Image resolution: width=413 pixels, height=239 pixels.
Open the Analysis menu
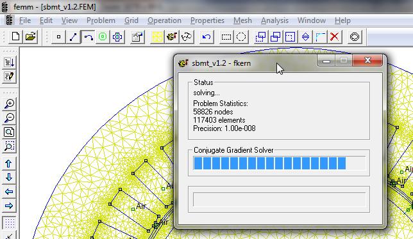274,20
